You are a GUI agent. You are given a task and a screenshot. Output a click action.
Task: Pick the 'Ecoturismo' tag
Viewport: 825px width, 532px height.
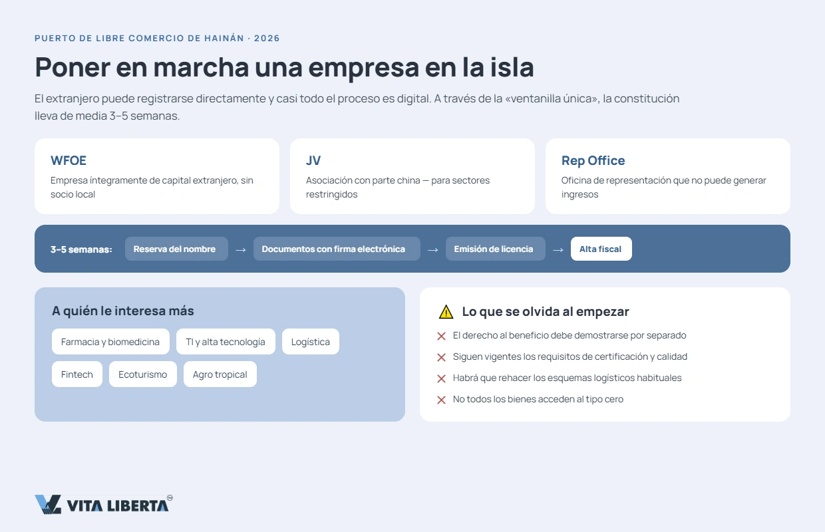pos(143,374)
